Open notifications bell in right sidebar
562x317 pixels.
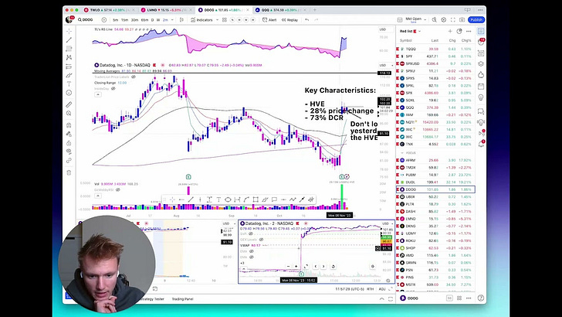(481, 144)
